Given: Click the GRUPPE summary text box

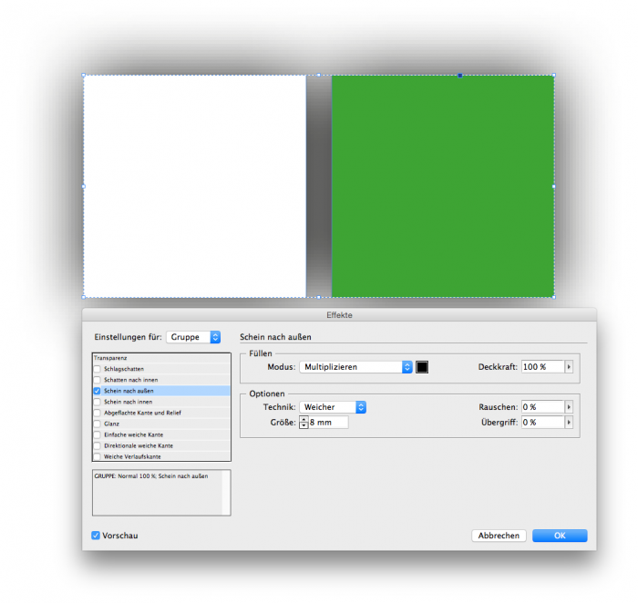Looking at the screenshot, I should point(161,493).
